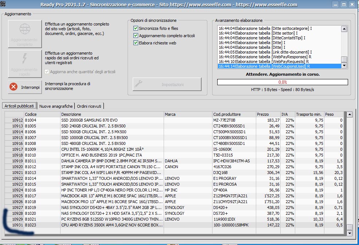
Task: Select row SSD 500GB CRUCIAL INT. 2.5 MX500
Action: click(x=174, y=132)
